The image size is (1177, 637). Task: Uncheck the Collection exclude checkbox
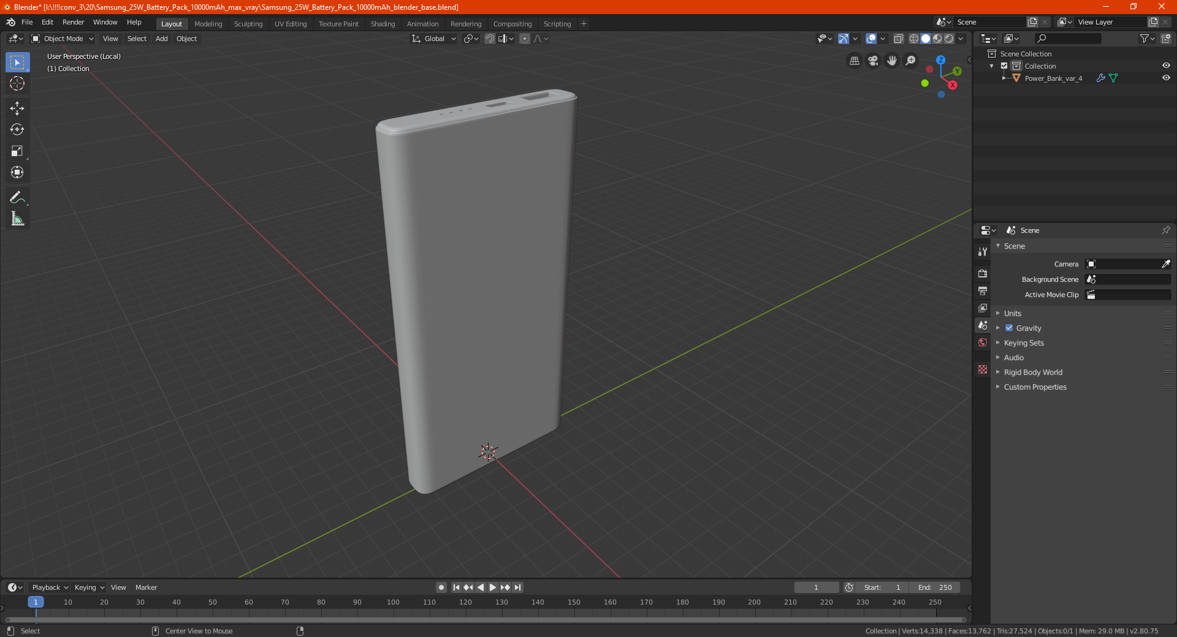(x=1004, y=66)
